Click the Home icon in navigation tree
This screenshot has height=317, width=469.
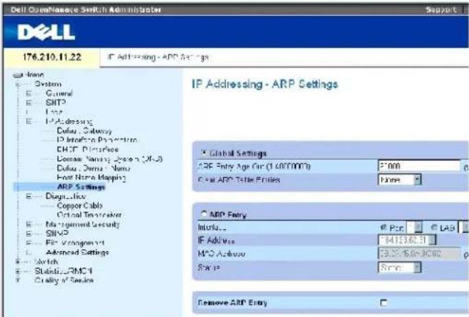[18, 75]
